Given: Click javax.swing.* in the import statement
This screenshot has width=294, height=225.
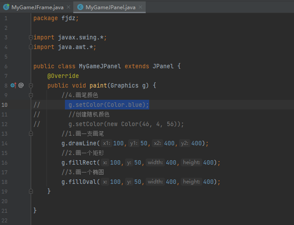Looking at the screenshot, I should click(x=80, y=37).
